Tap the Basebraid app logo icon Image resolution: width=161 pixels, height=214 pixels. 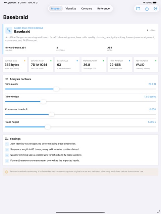click(9, 30)
